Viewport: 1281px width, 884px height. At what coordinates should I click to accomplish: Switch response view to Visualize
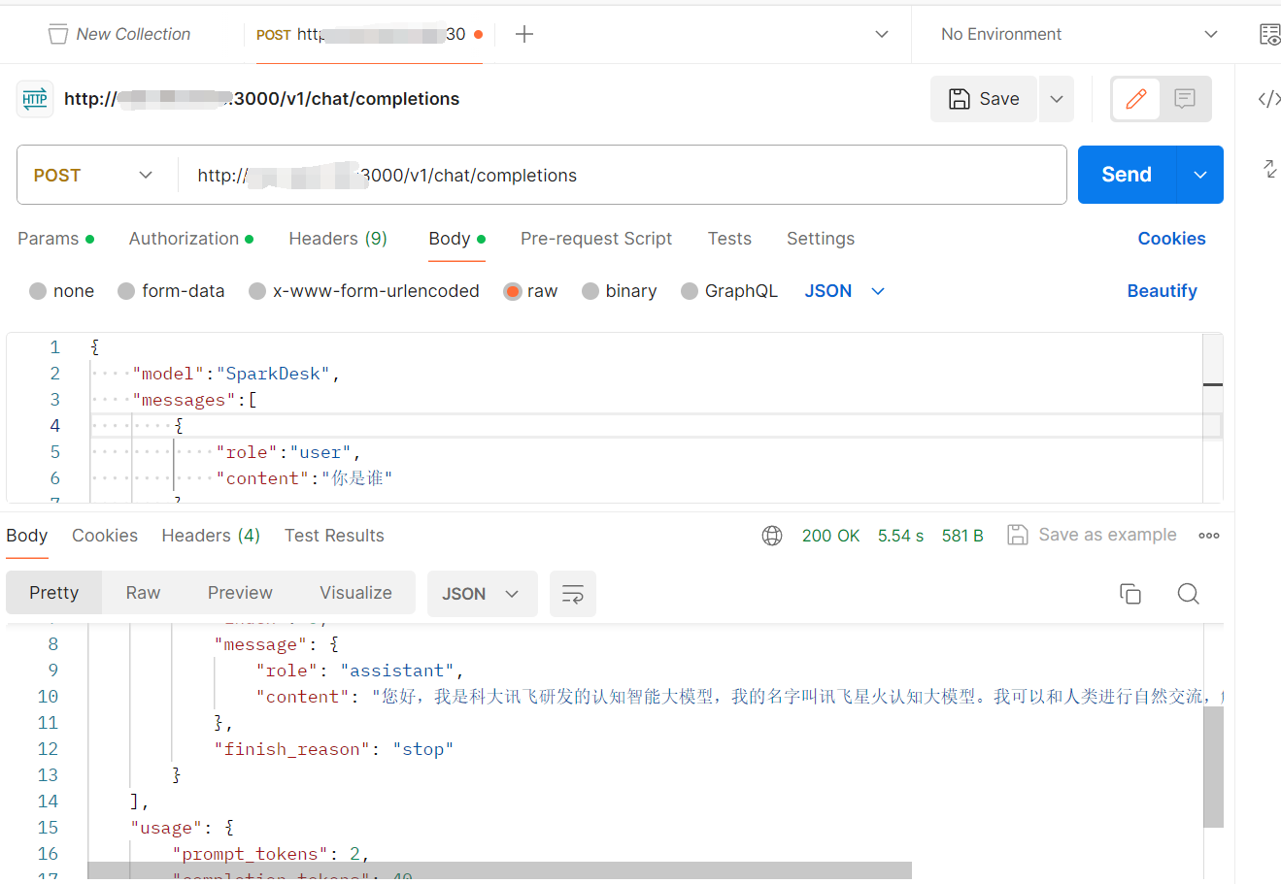[x=355, y=593]
